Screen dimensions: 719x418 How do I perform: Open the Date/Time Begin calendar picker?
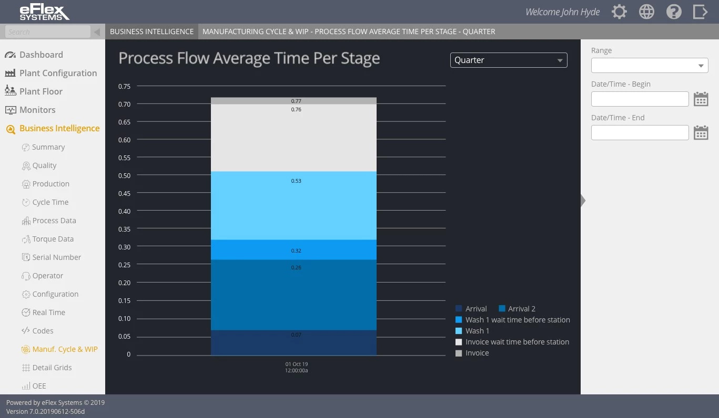(x=701, y=98)
